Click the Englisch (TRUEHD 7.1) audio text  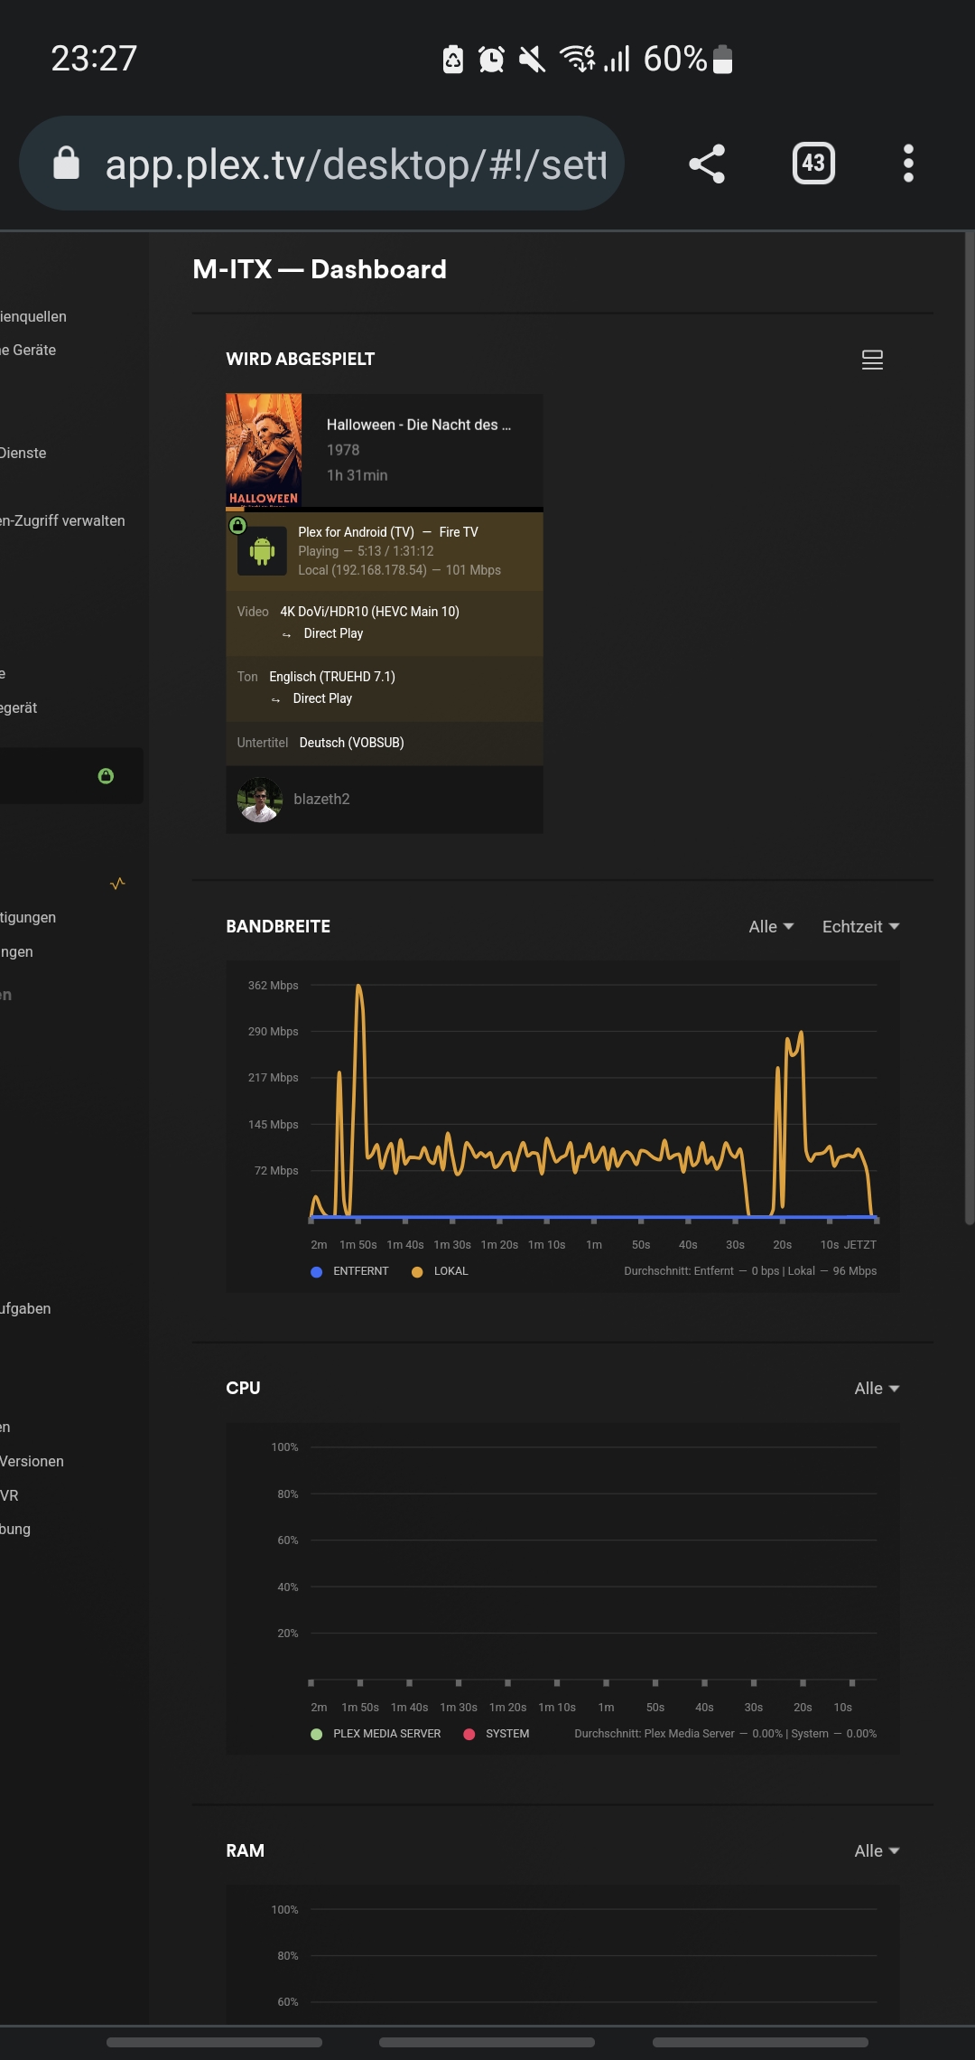(332, 677)
